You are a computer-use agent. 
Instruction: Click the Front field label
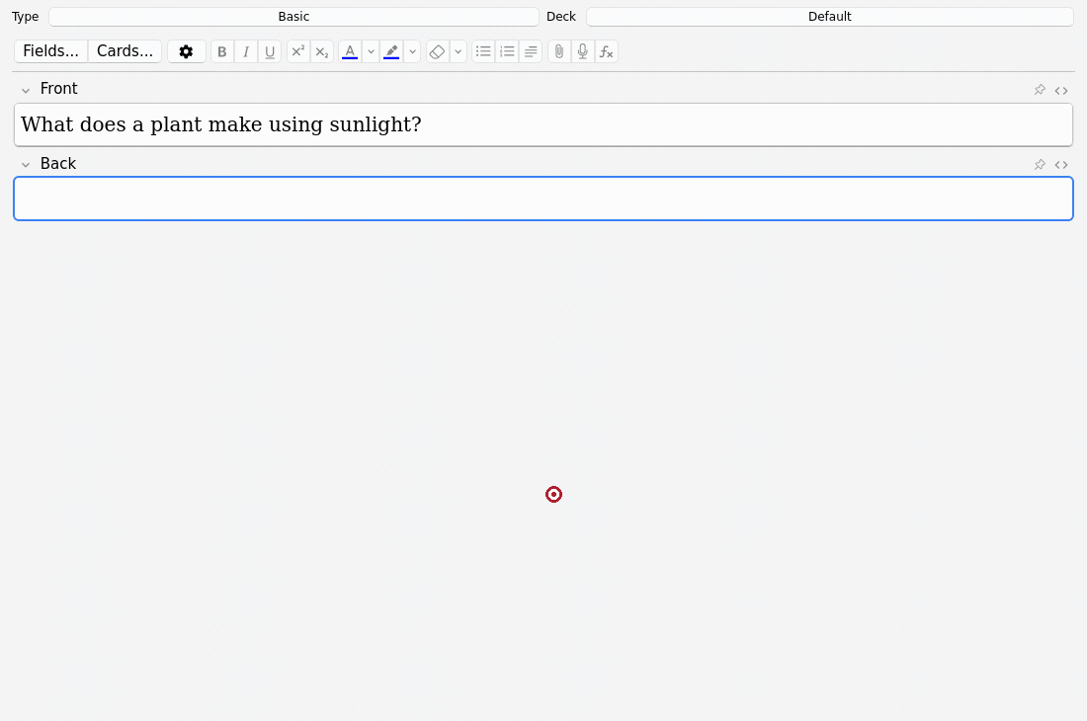tap(59, 89)
